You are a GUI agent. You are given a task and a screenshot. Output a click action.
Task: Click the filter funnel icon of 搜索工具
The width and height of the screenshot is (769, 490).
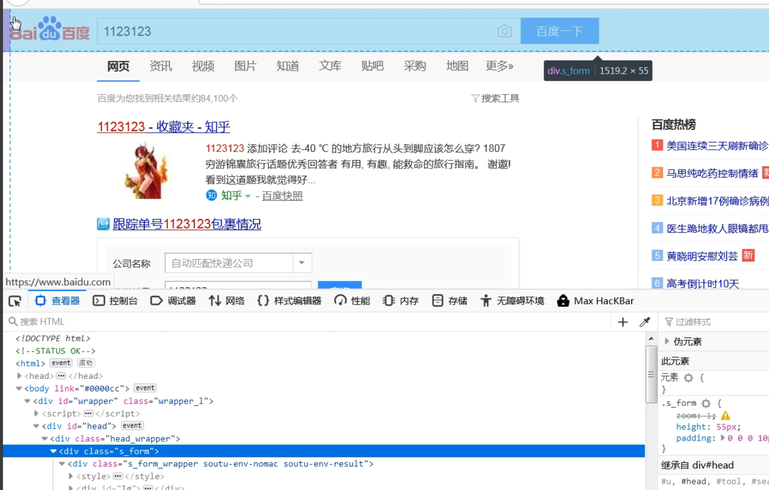coord(476,98)
